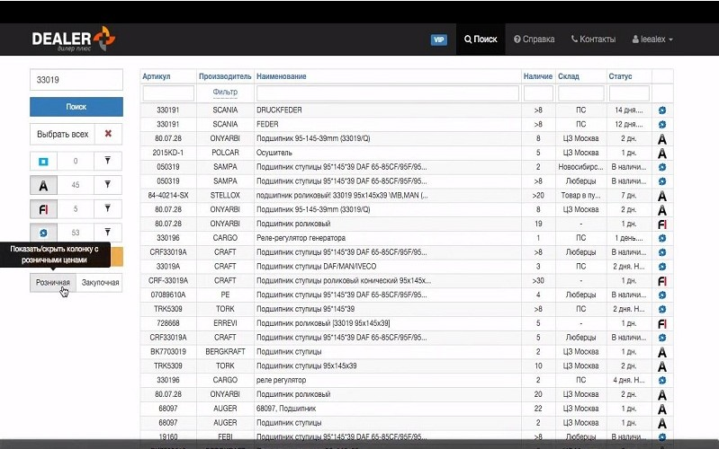This screenshot has width=719, height=449.
Task: Expand the leealex user menu
Action: pos(652,40)
